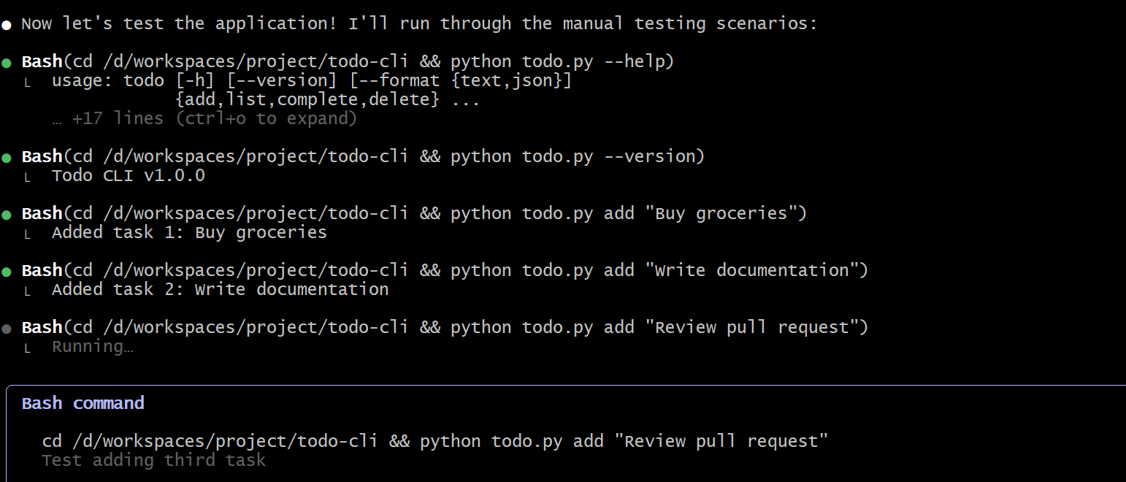Click the result marker before "Todo CLI v1.0.0"
Viewport: 1126px width, 482px height.
pyautogui.click(x=28, y=177)
